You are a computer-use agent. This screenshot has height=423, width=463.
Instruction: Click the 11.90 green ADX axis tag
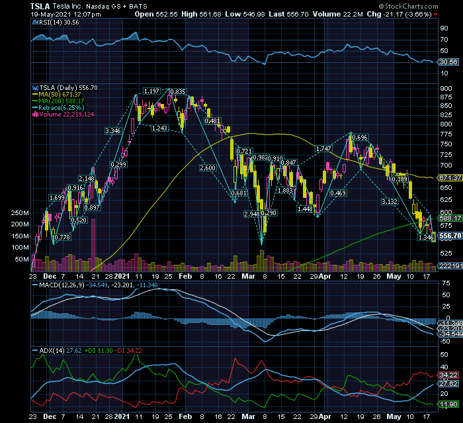[448, 404]
